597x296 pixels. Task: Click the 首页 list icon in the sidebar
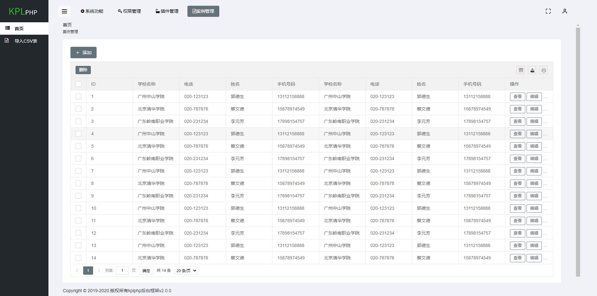[x=8, y=28]
